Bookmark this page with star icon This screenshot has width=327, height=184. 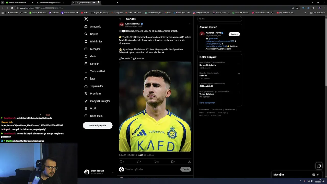click(x=297, y=8)
